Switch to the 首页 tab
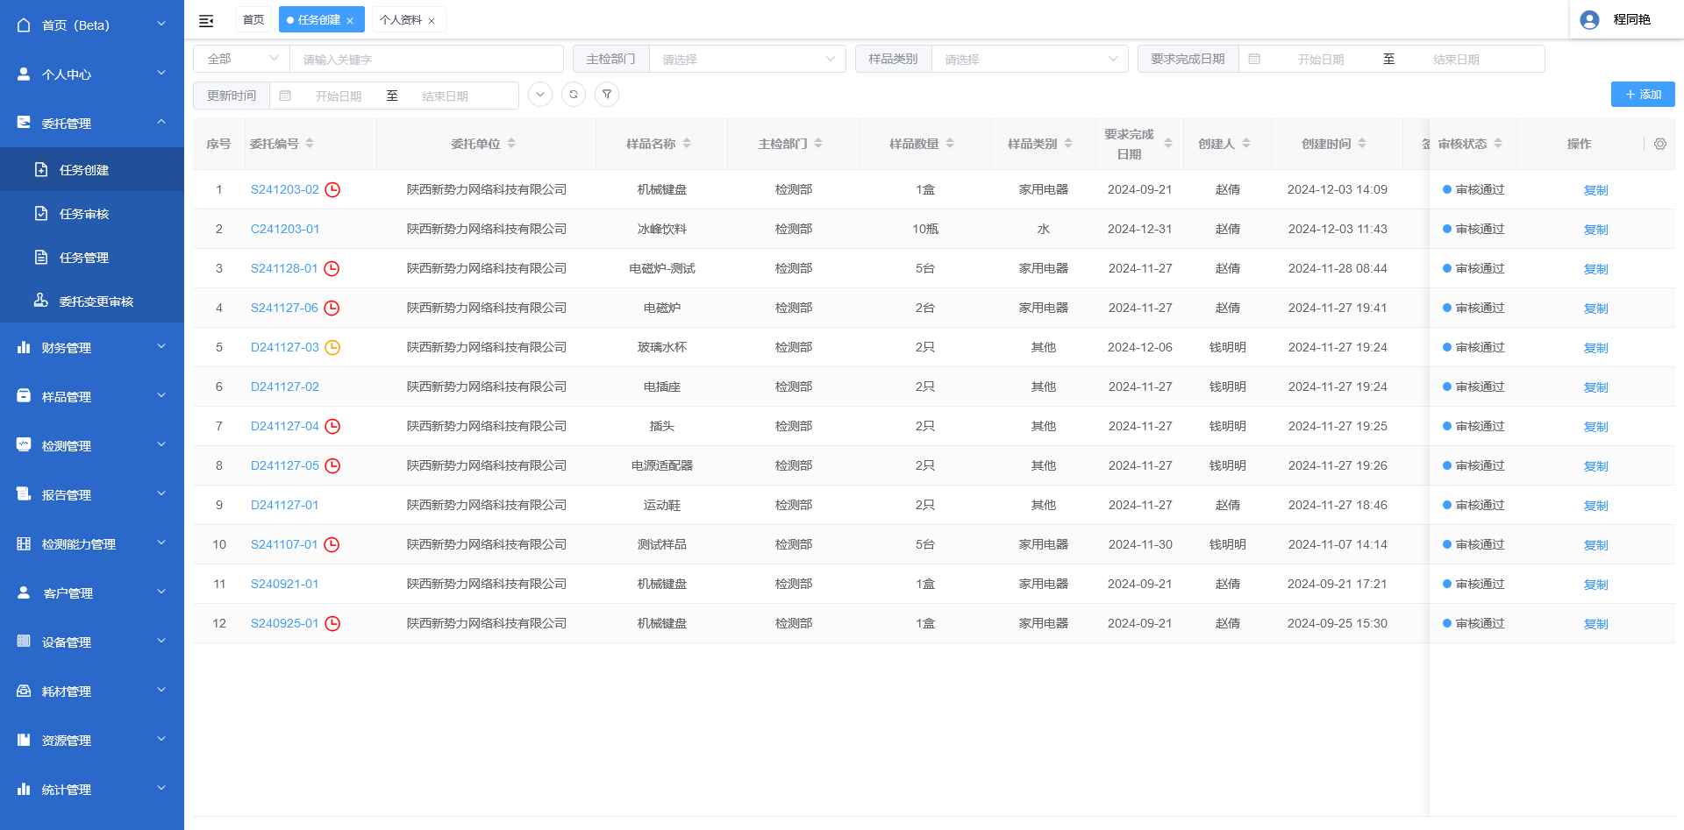Viewport: 1684px width, 830px height. [x=253, y=19]
